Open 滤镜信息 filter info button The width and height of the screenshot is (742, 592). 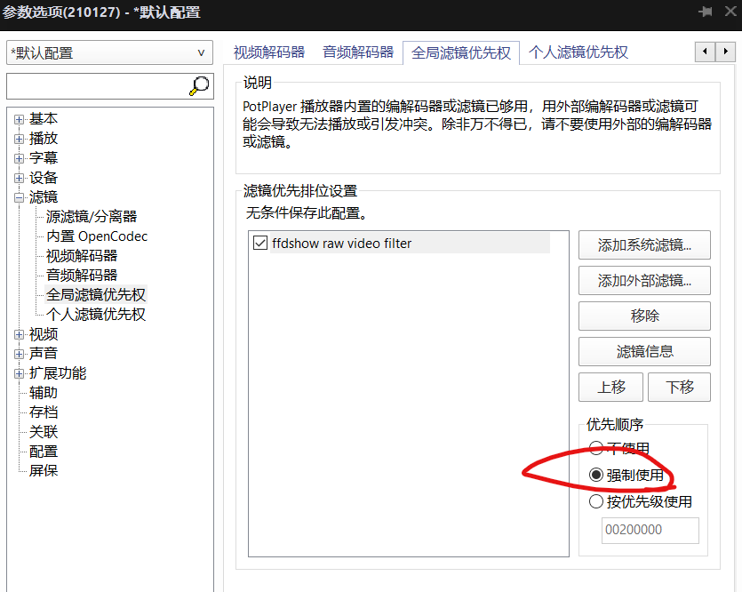[644, 351]
